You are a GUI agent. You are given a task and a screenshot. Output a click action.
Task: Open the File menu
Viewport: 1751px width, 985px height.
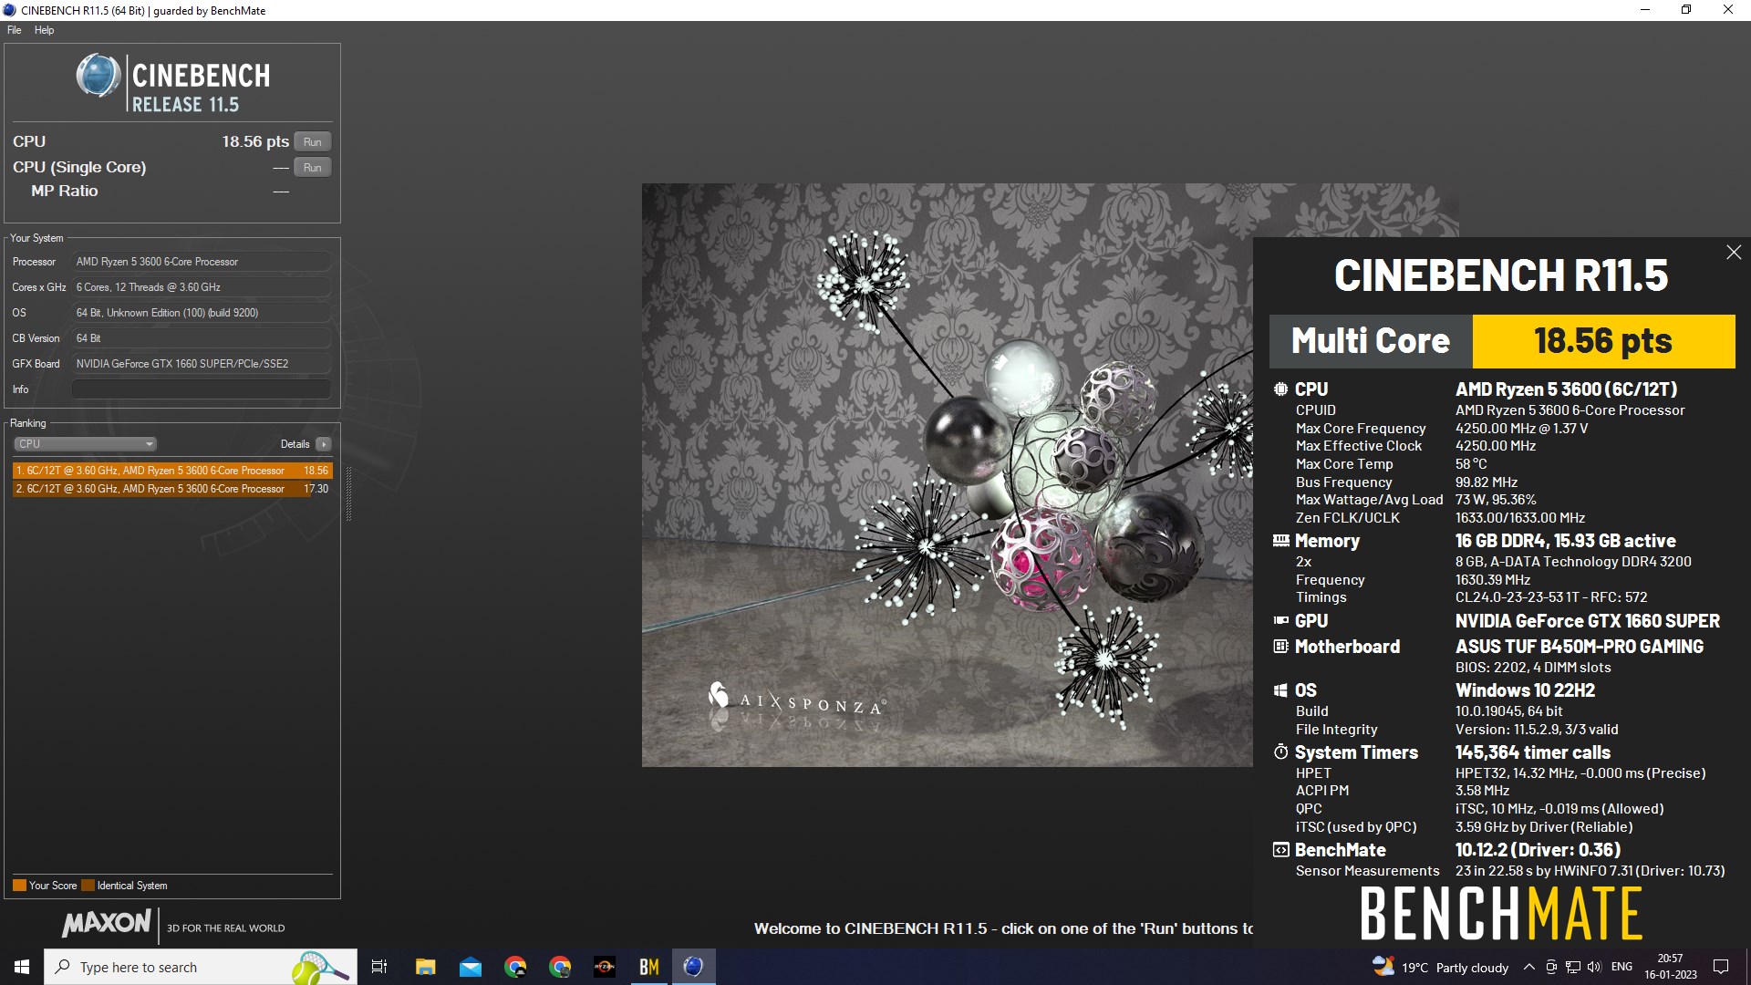pos(15,30)
